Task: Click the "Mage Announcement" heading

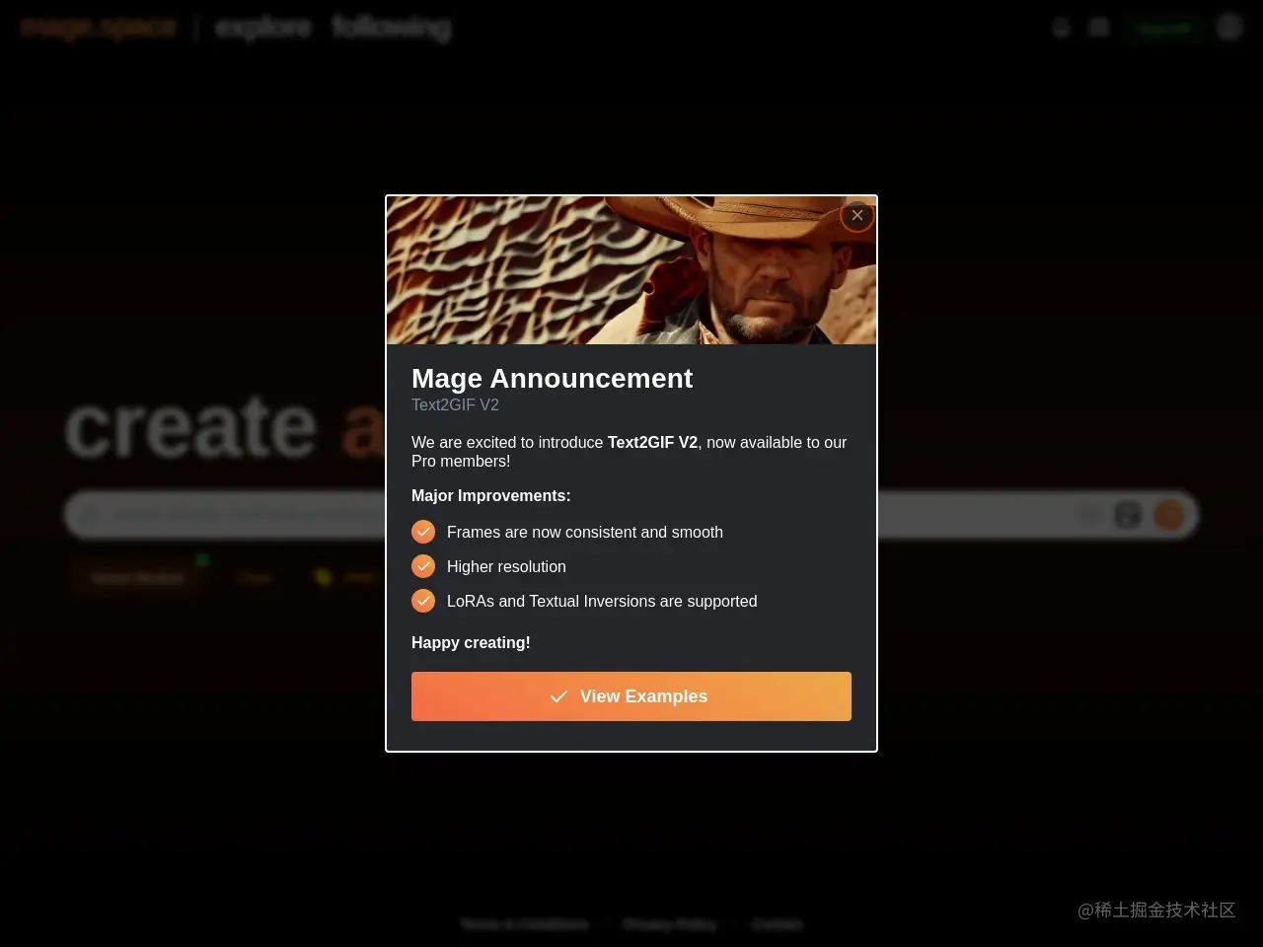Action: click(552, 379)
